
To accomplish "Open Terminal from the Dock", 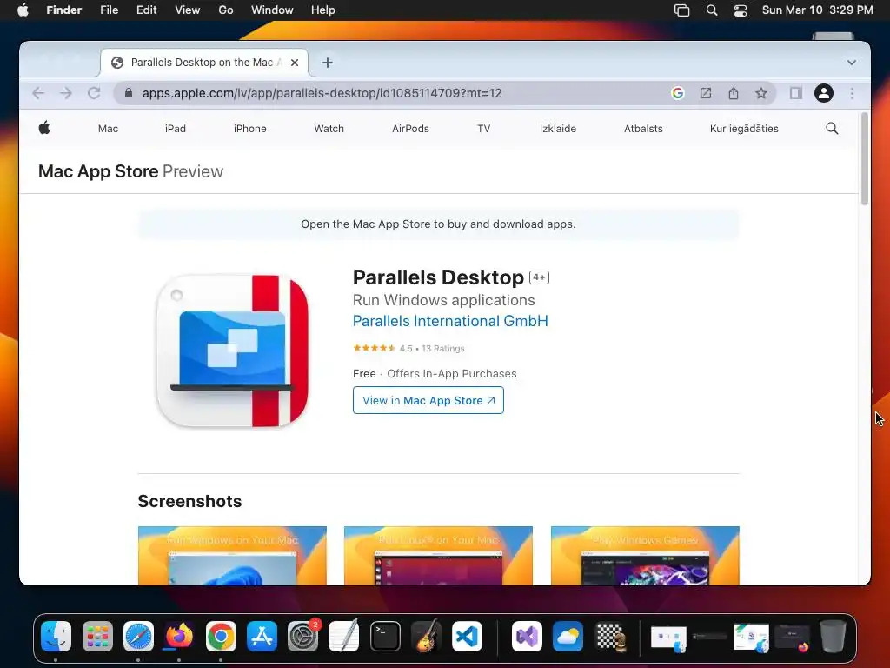I will point(385,636).
